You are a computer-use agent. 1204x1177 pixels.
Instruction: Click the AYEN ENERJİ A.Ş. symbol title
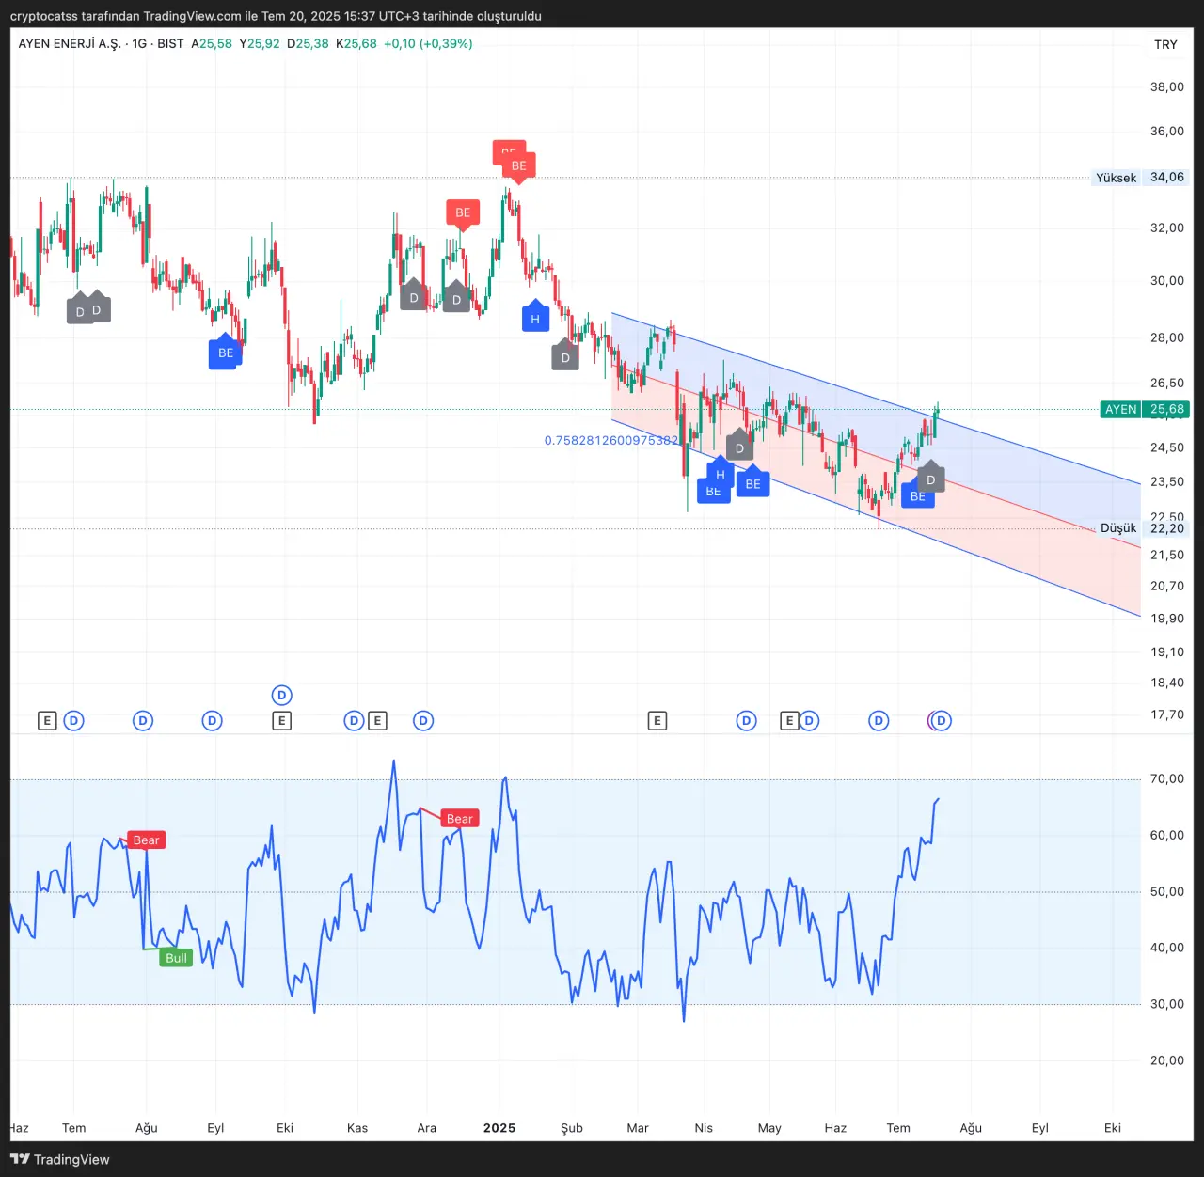pyautogui.click(x=70, y=44)
